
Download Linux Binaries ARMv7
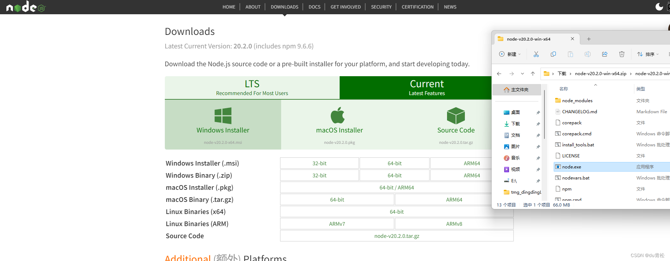tap(337, 224)
